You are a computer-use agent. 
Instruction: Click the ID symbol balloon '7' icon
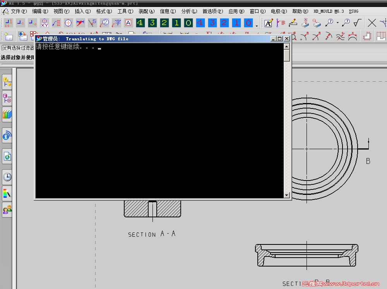(x=329, y=23)
